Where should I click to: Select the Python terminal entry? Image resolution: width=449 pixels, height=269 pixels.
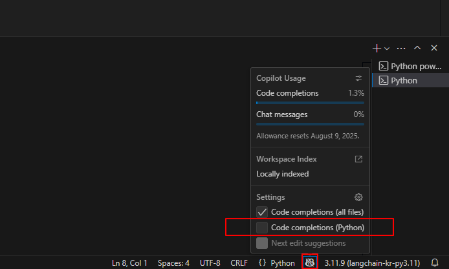click(x=410, y=80)
